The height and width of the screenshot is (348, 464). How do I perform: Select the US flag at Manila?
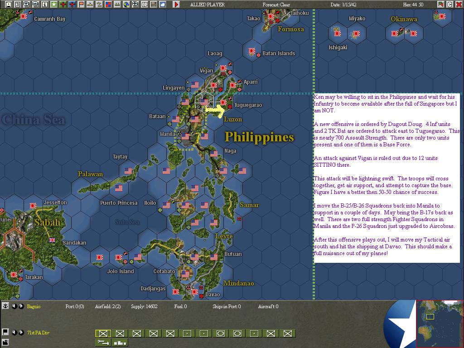(x=185, y=136)
